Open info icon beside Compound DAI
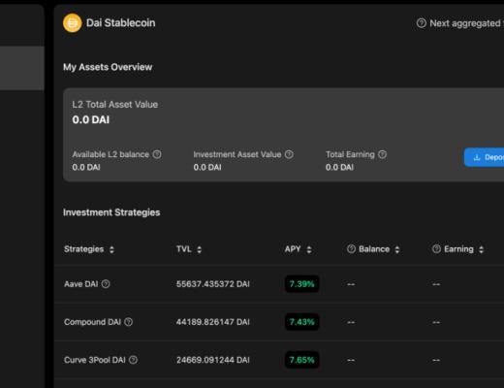The width and height of the screenshot is (504, 388). [x=129, y=322]
